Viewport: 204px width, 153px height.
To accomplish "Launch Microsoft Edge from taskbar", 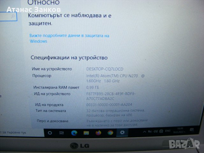I will pyautogui.click(x=74, y=133).
